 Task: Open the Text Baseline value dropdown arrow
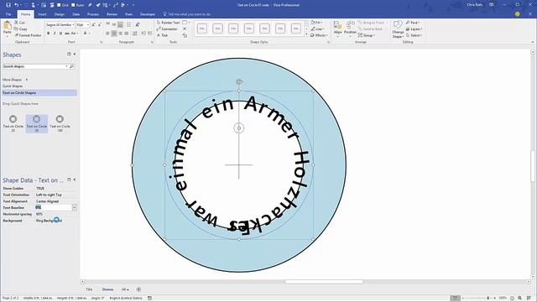point(75,207)
